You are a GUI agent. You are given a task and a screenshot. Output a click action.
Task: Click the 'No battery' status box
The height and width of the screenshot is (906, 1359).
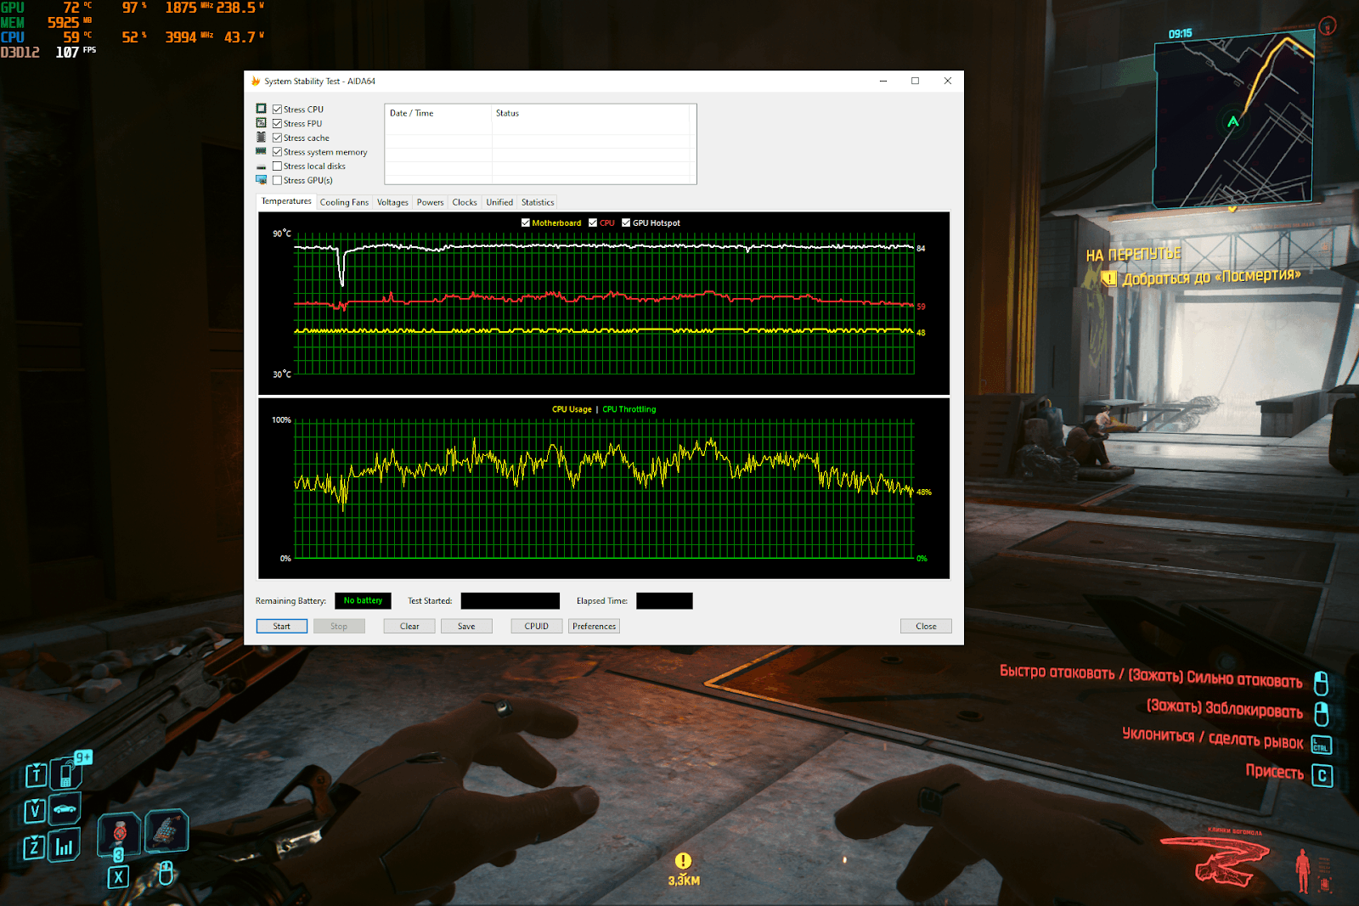[363, 600]
